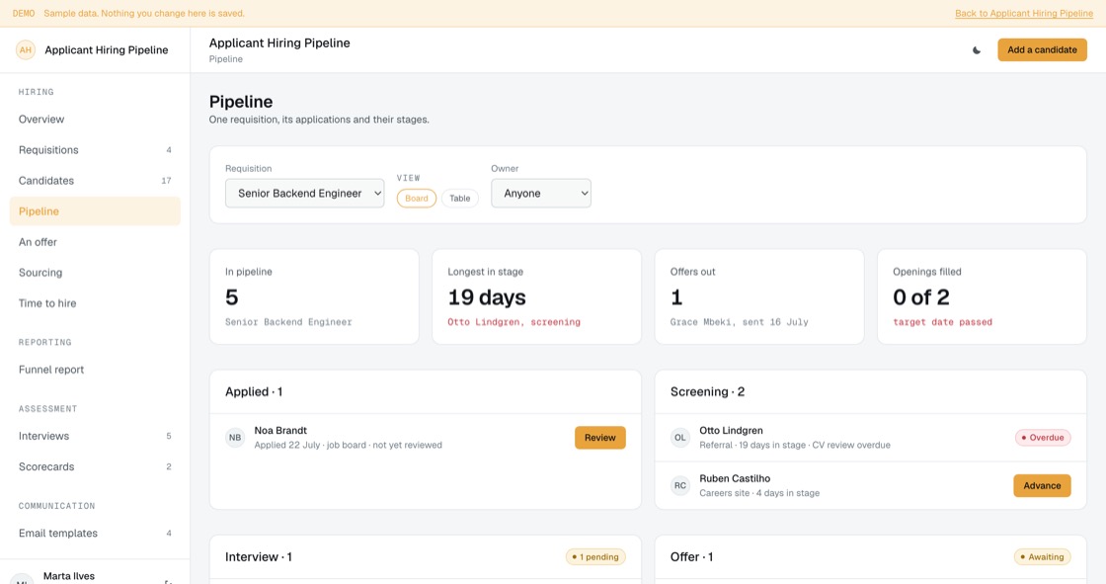Viewport: 1106px width, 584px height.
Task: Click the Openings filled stat card
Action: 982,296
